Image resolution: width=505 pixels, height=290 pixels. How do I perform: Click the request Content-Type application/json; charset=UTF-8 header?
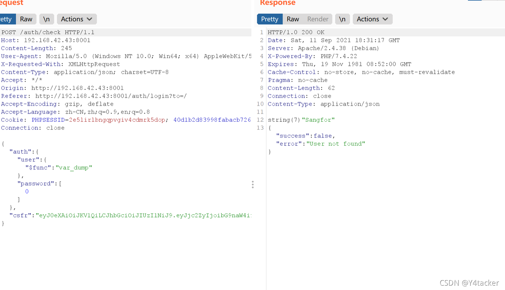pos(85,72)
